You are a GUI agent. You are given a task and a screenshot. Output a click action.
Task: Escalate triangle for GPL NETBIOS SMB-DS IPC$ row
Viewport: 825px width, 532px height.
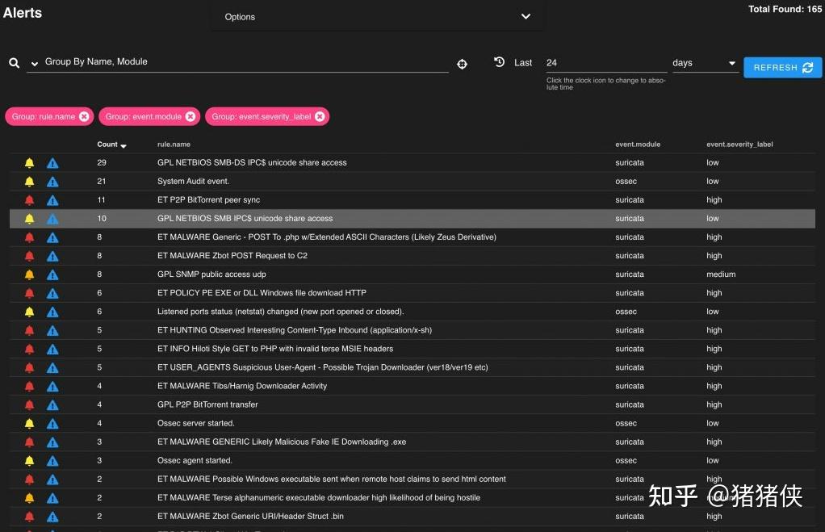[52, 163]
